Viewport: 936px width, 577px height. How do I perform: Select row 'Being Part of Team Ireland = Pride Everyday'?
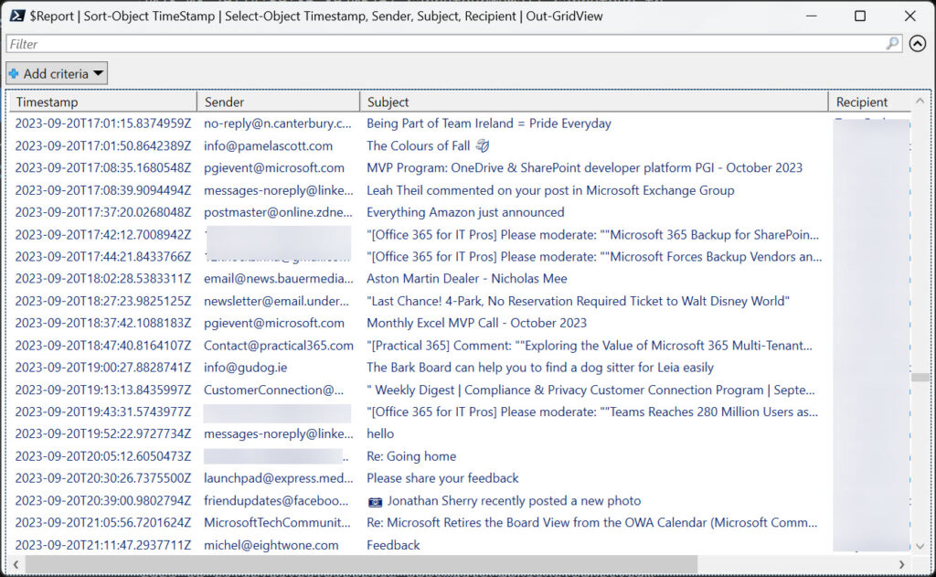pyautogui.click(x=460, y=123)
